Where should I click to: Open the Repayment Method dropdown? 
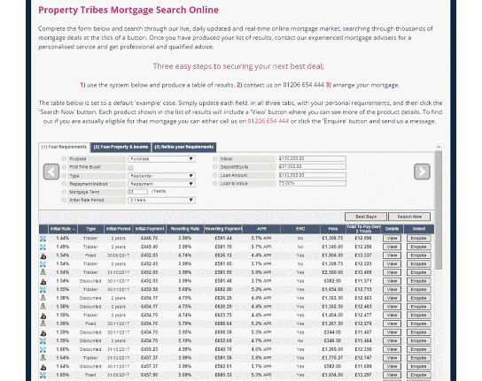coord(161,184)
